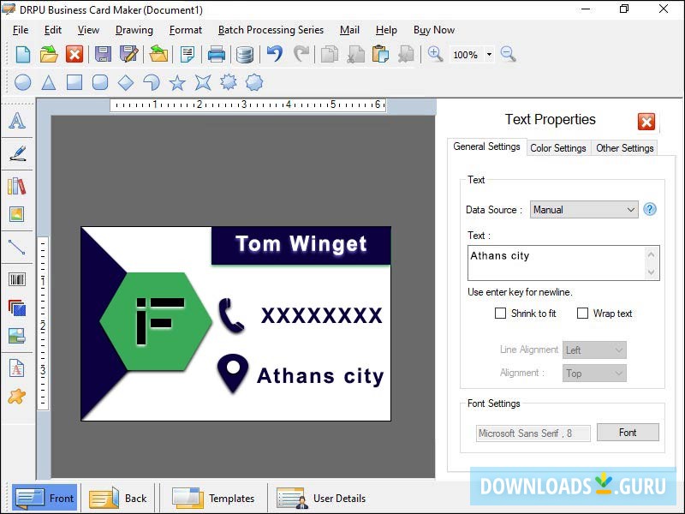Switch to the Back card side
This screenshot has height=514, width=685.
pos(118,498)
